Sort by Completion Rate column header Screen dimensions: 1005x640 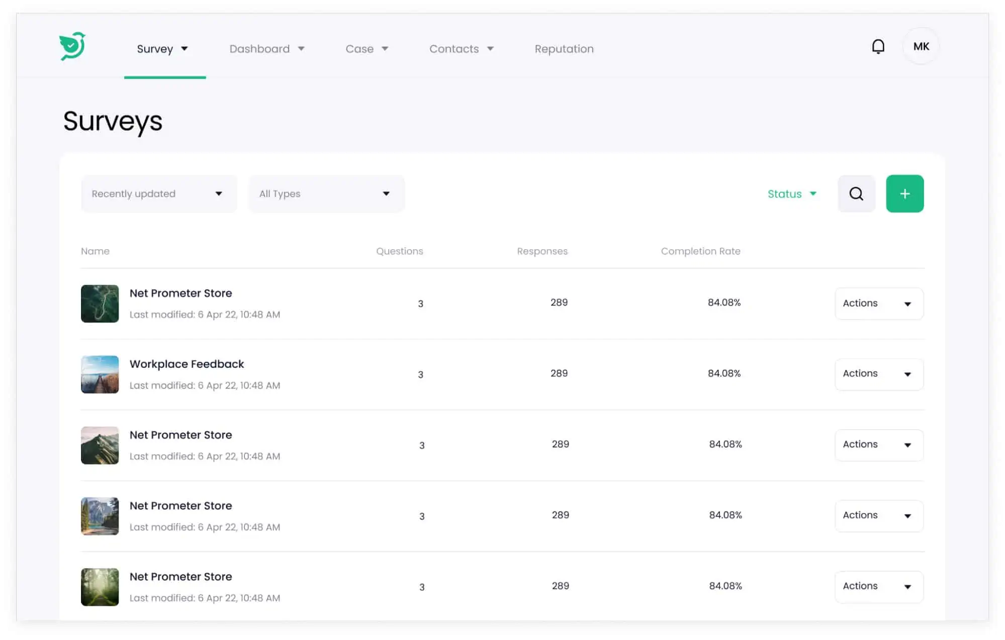pos(700,251)
